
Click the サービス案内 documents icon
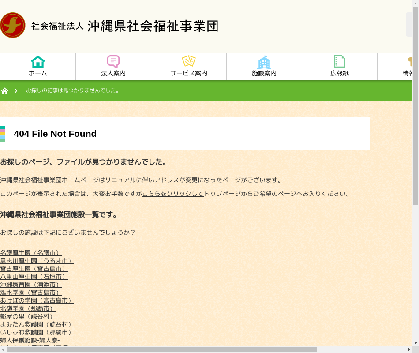point(189,61)
